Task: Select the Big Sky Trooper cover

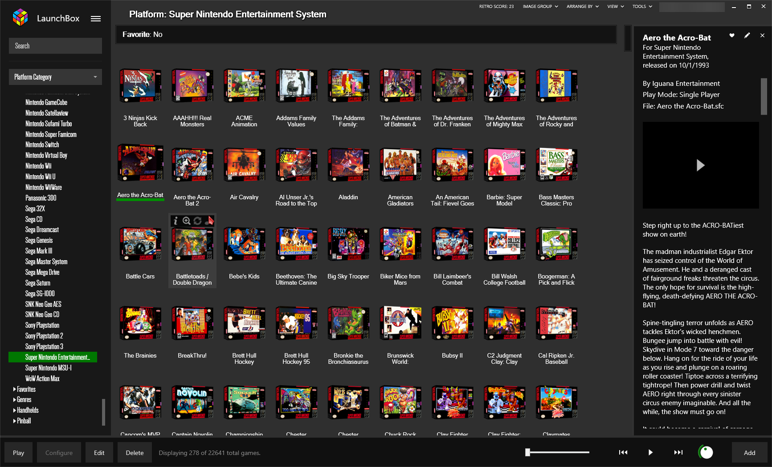Action: coord(348,244)
